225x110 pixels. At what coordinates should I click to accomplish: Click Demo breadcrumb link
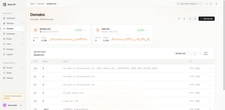click(x=33, y=4)
